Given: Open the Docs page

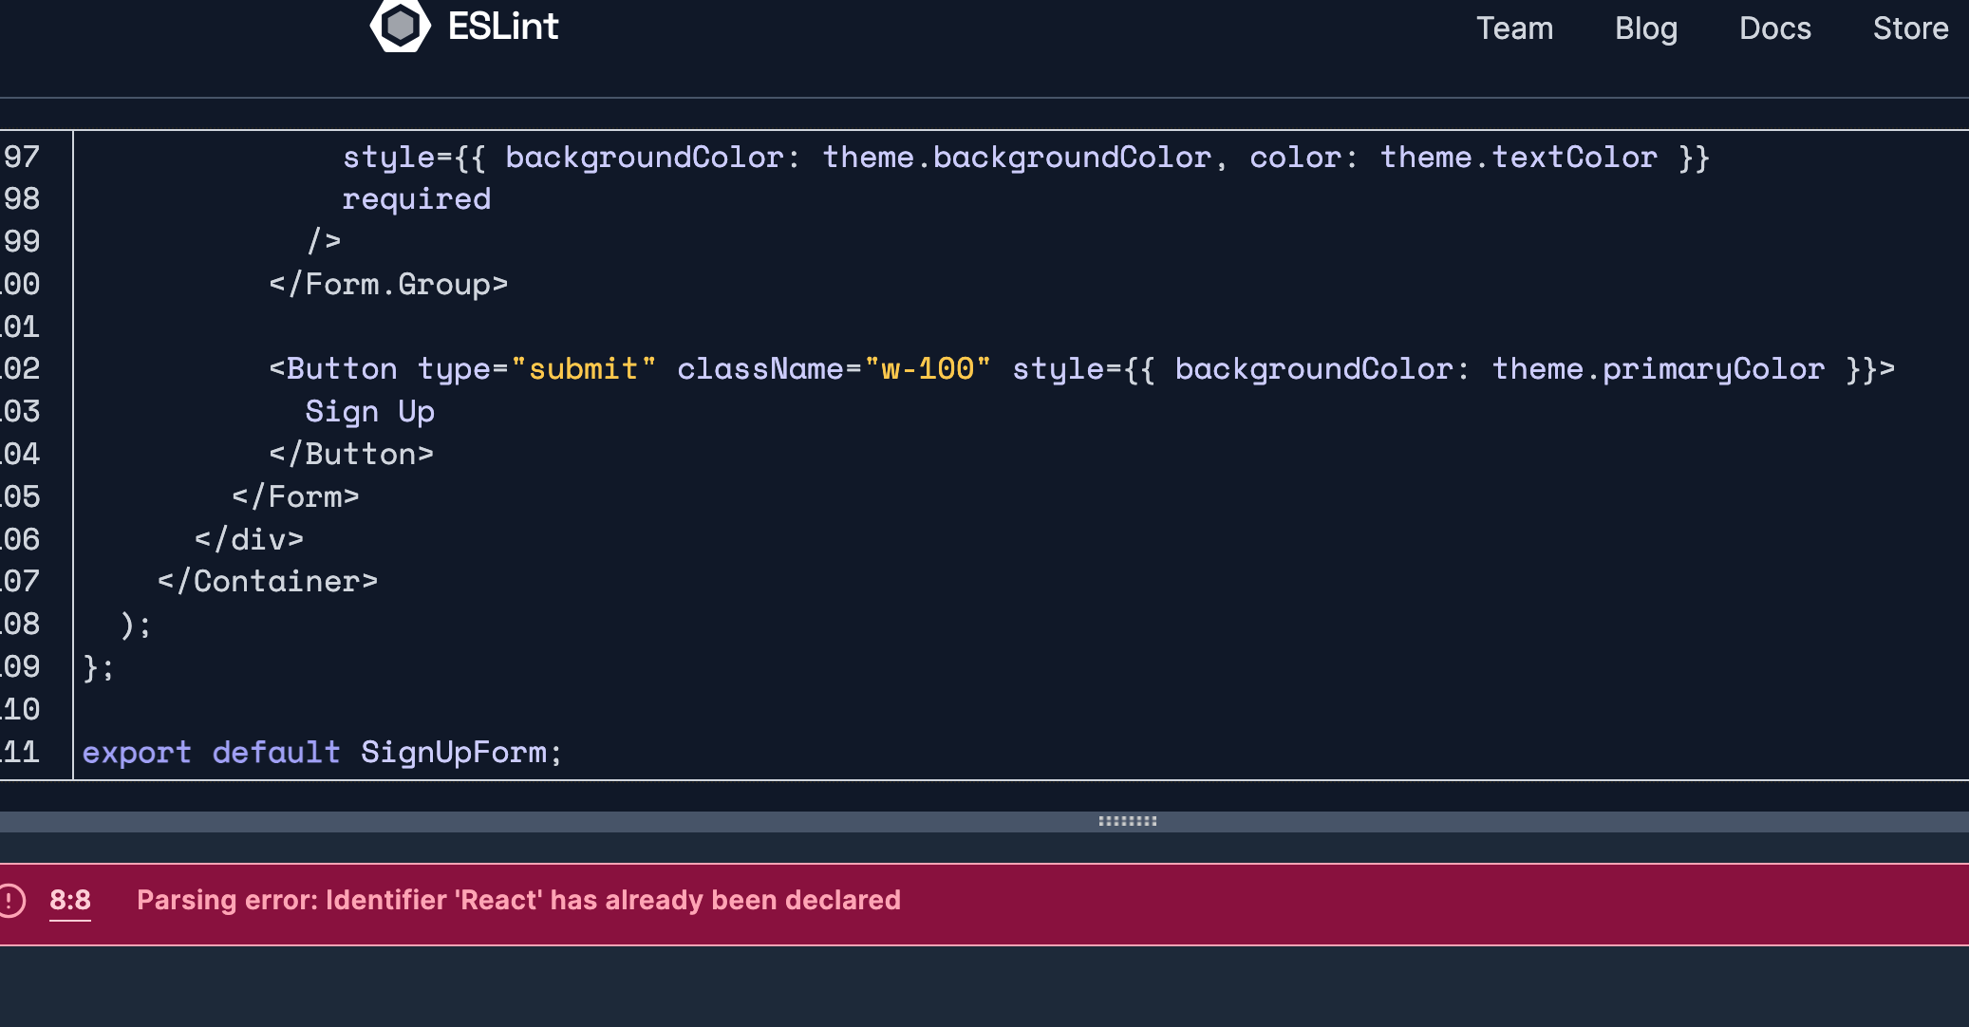Looking at the screenshot, I should tap(1775, 28).
